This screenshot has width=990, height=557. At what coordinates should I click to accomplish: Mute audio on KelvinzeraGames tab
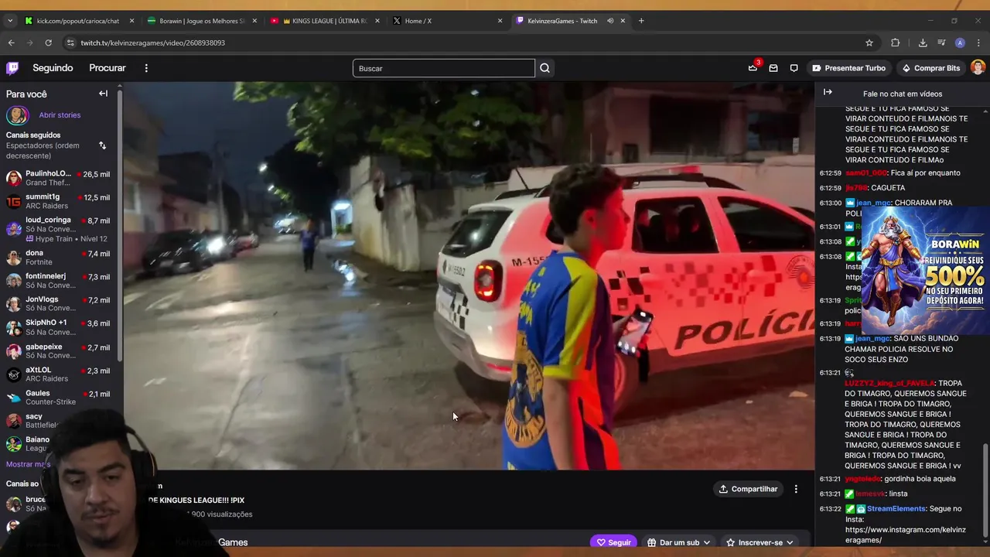(x=610, y=21)
